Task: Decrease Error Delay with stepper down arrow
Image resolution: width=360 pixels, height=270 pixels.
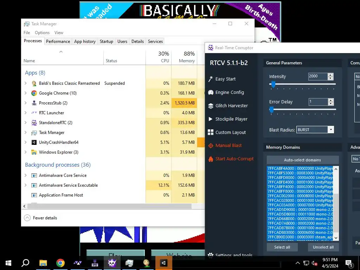Action: 330,104
